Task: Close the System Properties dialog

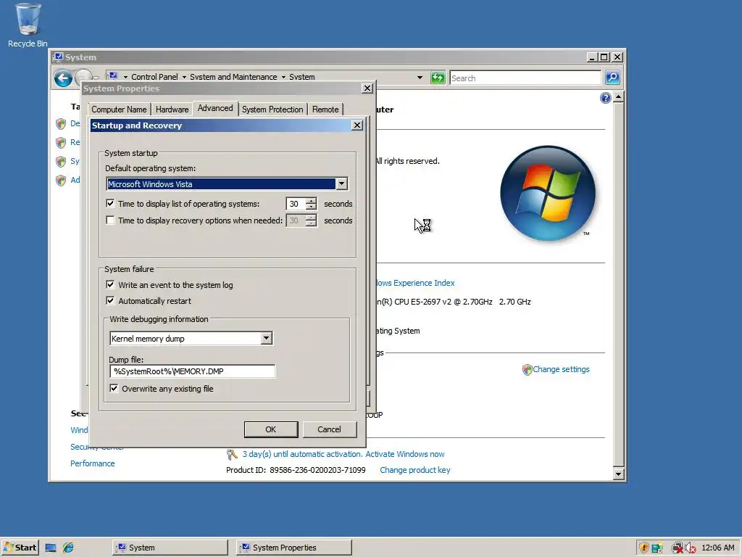Action: click(x=367, y=88)
